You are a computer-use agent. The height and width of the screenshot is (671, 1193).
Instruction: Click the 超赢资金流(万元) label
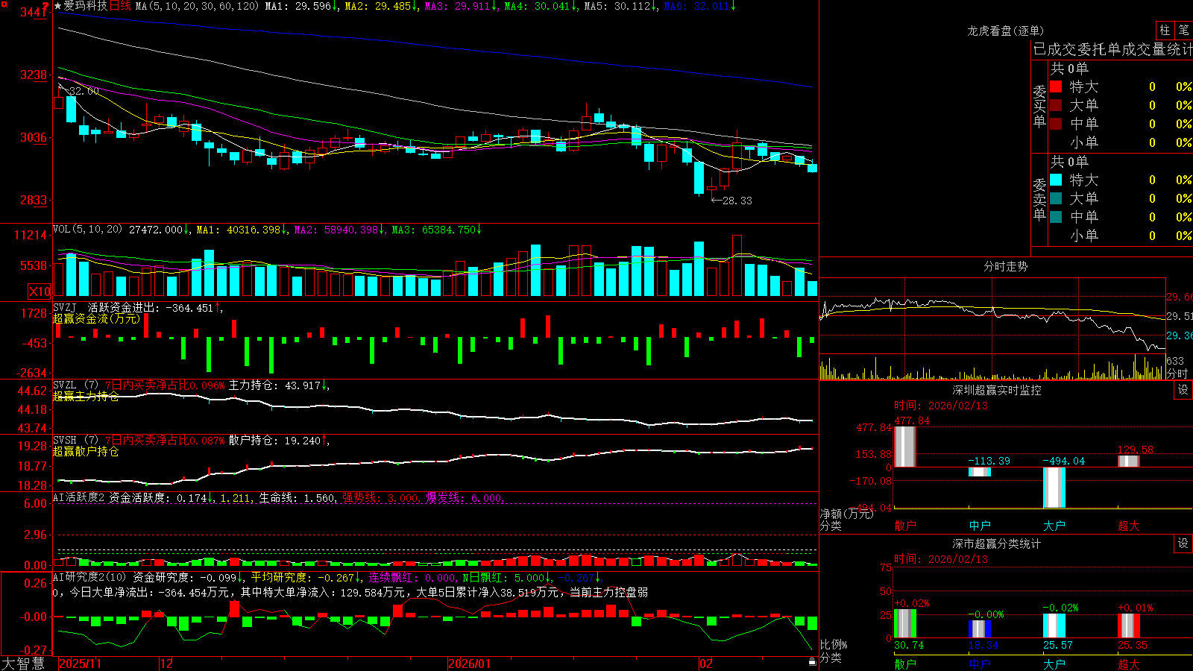(96, 318)
